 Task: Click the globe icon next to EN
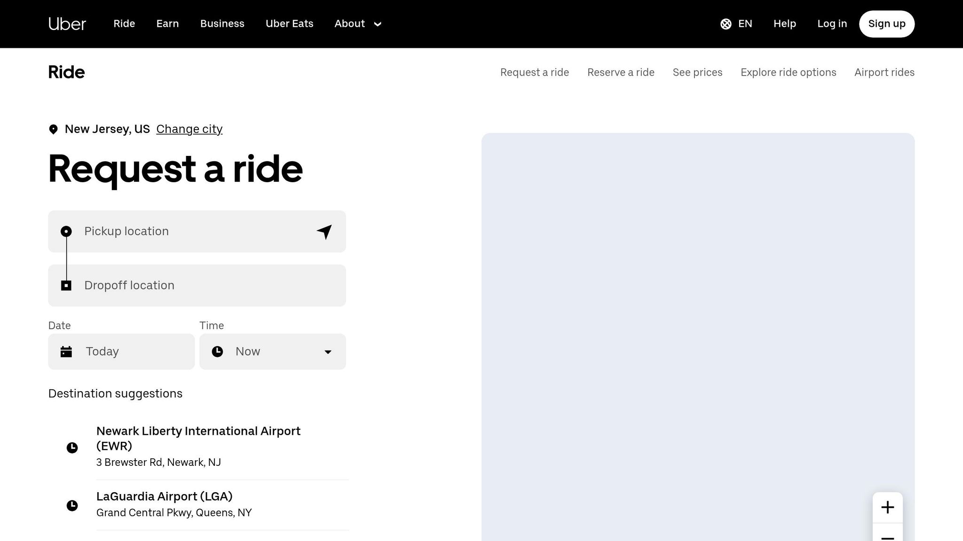pyautogui.click(x=726, y=23)
